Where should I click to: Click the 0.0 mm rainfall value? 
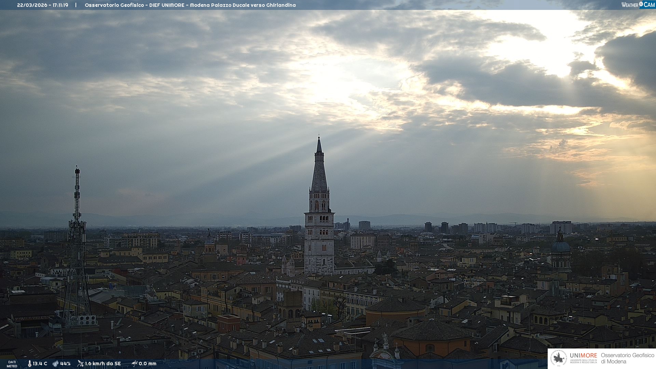148,364
